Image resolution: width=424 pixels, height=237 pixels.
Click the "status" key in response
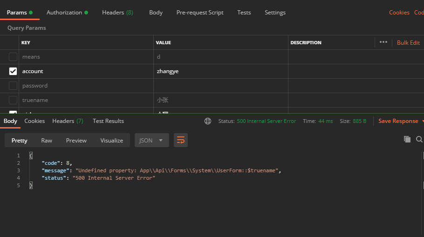pyautogui.click(x=54, y=178)
